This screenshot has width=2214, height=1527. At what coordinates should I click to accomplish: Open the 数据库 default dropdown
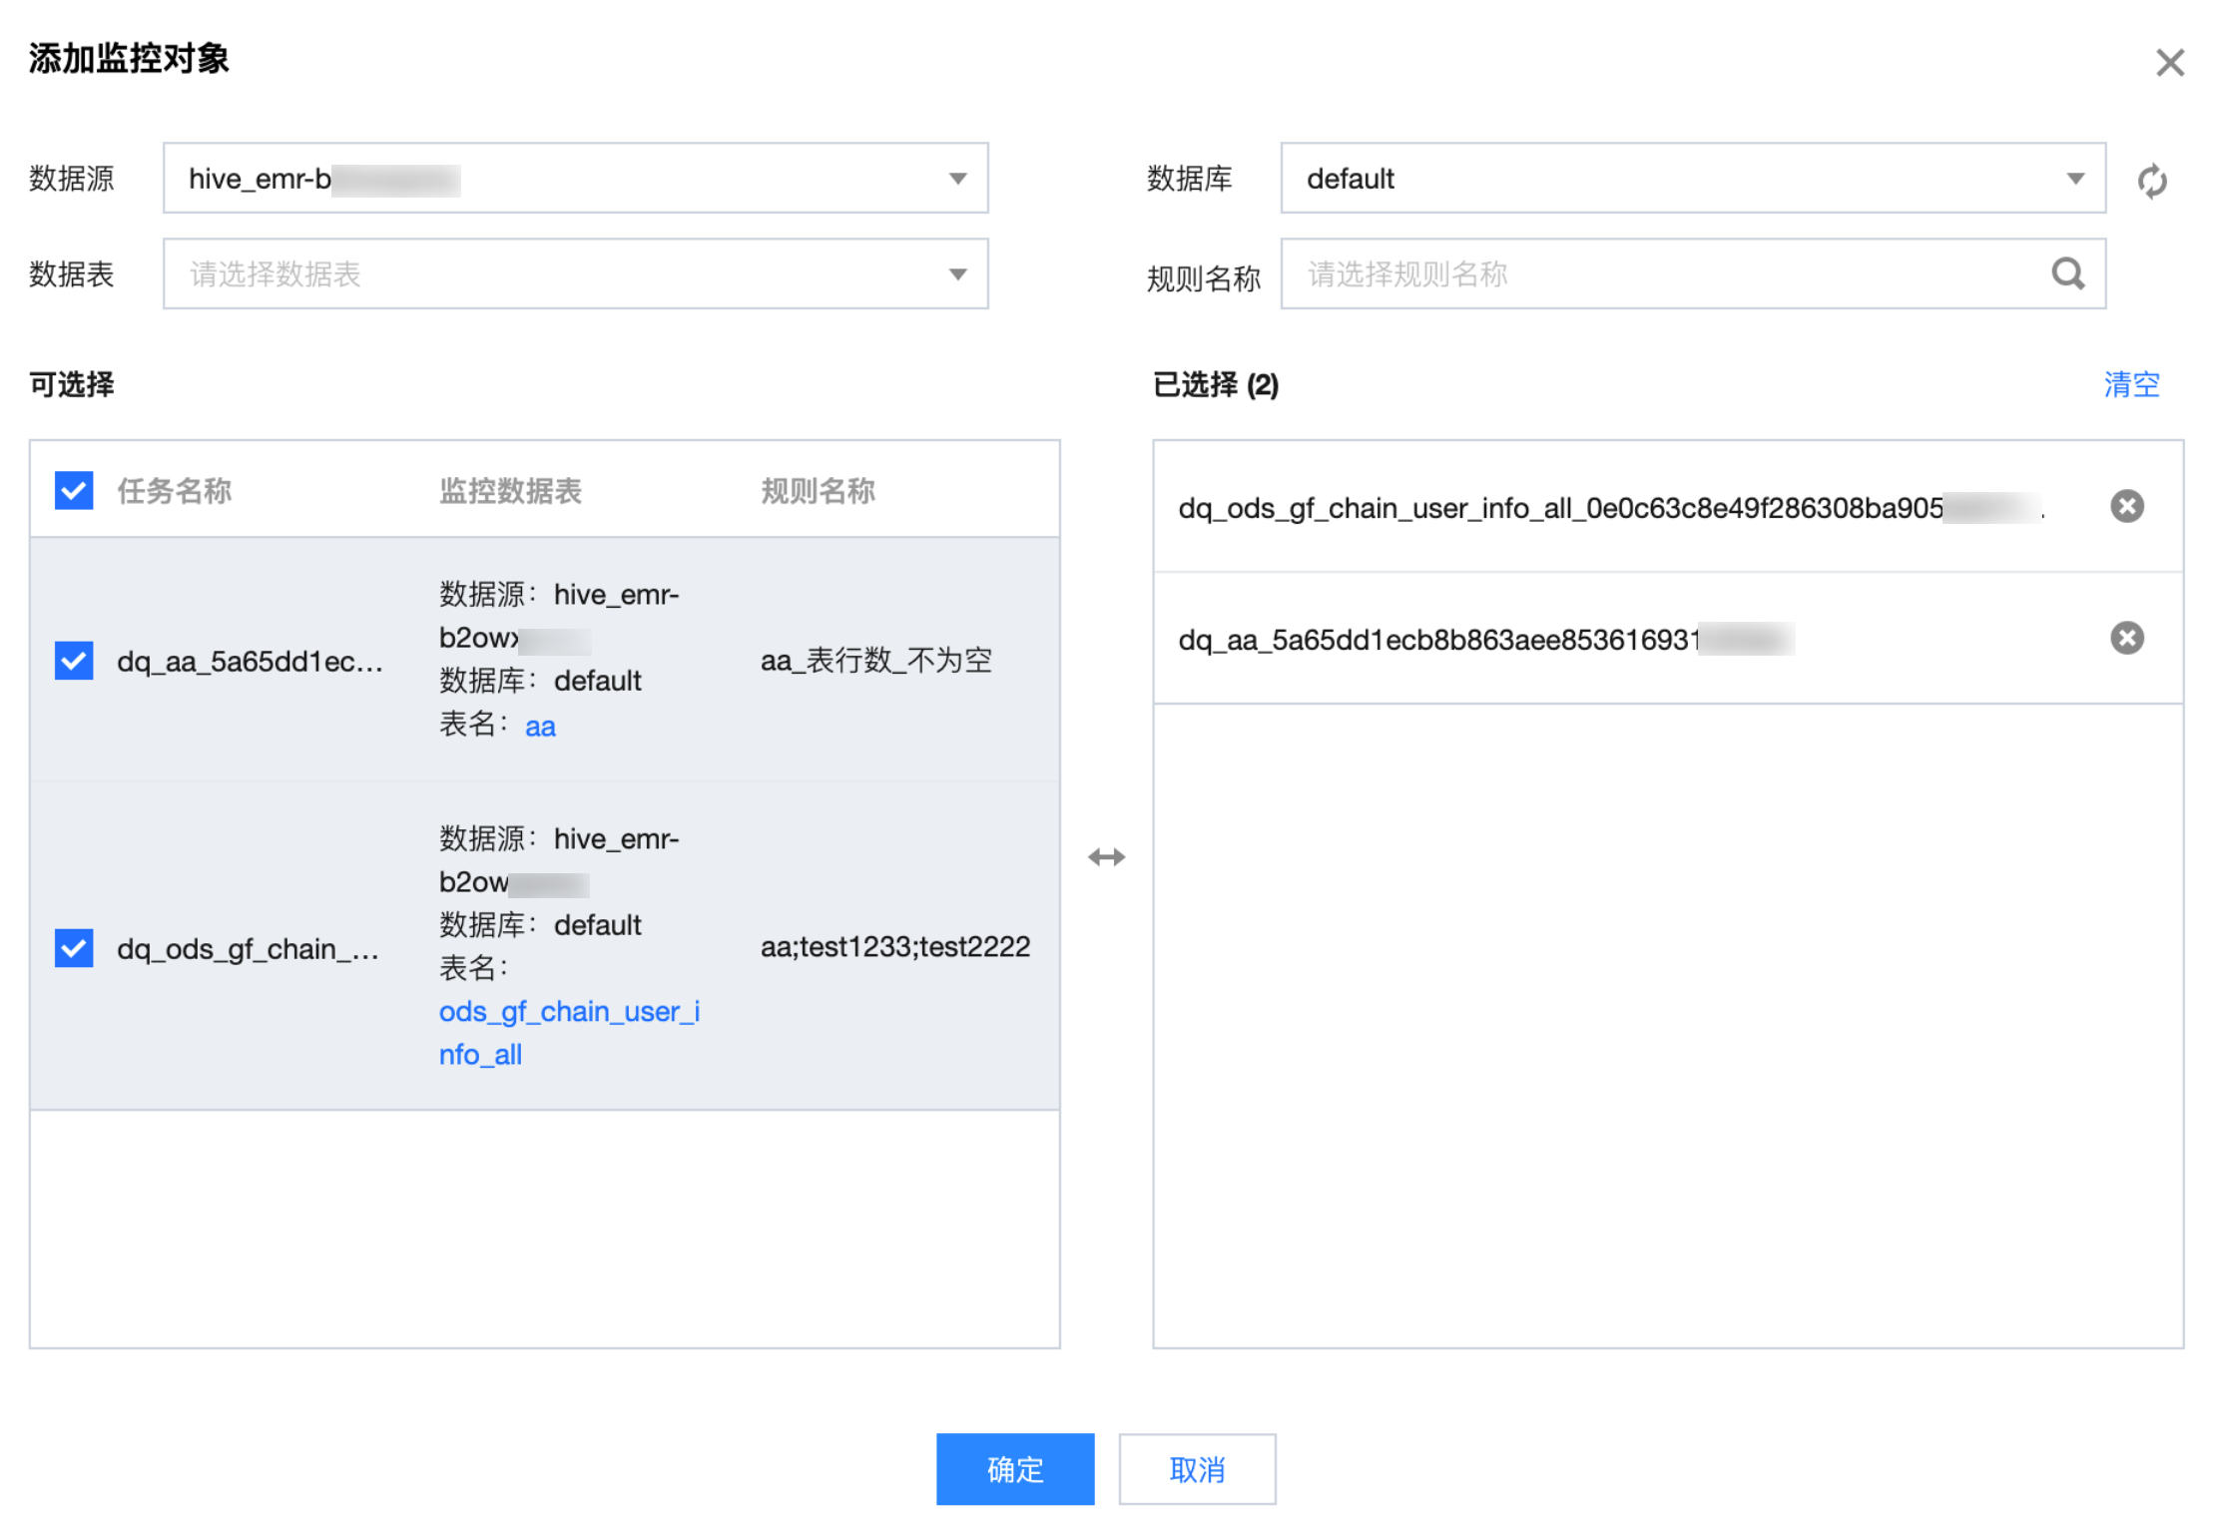[x=1692, y=179]
